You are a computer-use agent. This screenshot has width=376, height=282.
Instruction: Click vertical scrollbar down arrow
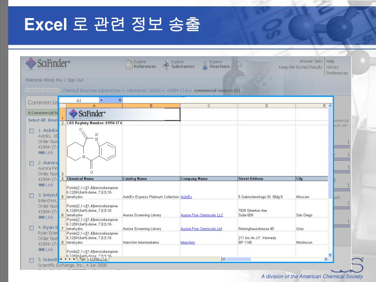coord(330,255)
